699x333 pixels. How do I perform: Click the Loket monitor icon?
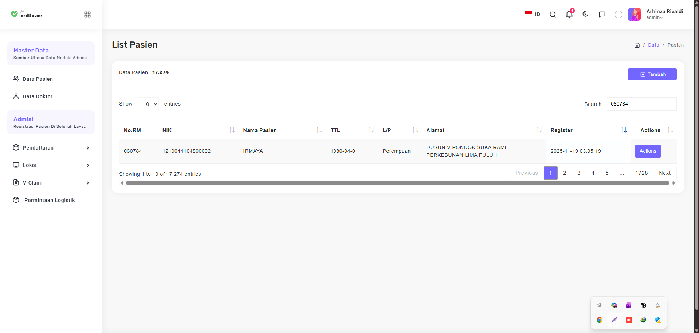(x=16, y=165)
